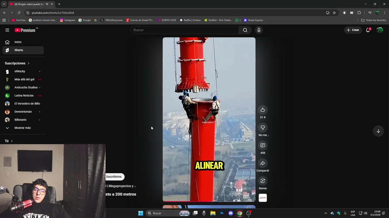Focus the YouTube Buscar search field
The width and height of the screenshot is (389, 218).
tap(184, 30)
